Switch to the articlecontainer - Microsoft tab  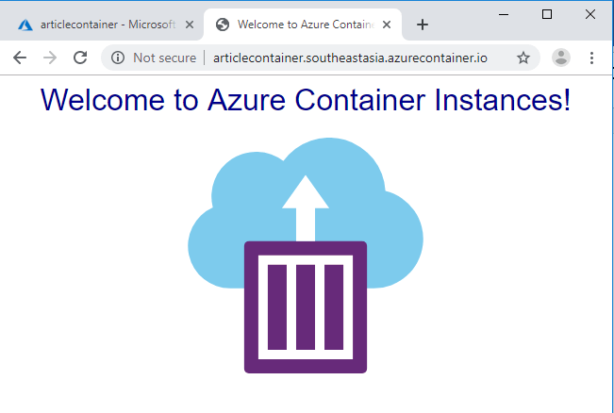point(101,25)
